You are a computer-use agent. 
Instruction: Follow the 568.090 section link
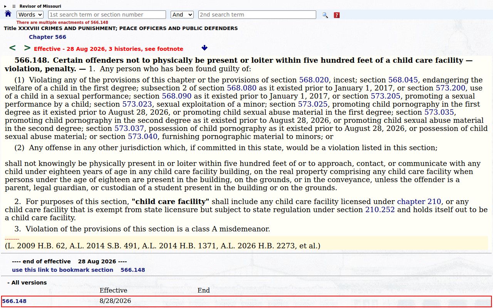[177, 96]
